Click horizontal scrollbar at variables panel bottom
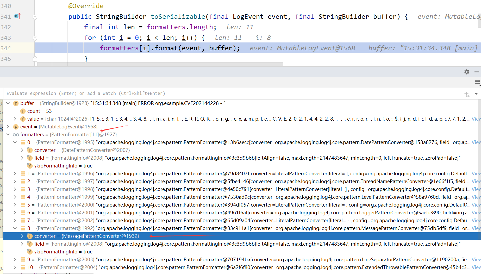The width and height of the screenshot is (481, 274). pyautogui.click(x=48, y=273)
